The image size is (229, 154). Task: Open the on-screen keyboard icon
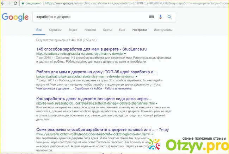[152, 17]
